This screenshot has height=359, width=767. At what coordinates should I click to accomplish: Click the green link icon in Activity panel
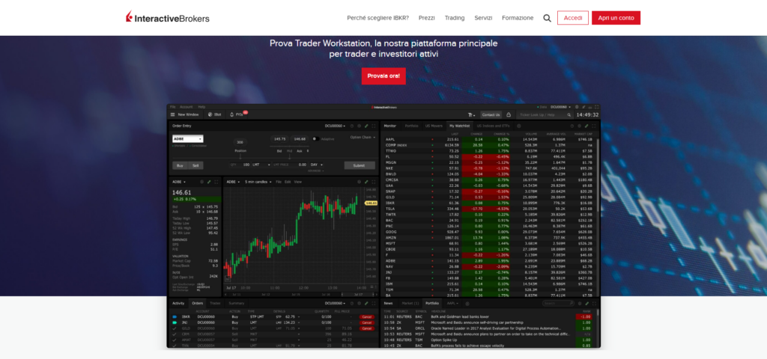coord(366,304)
